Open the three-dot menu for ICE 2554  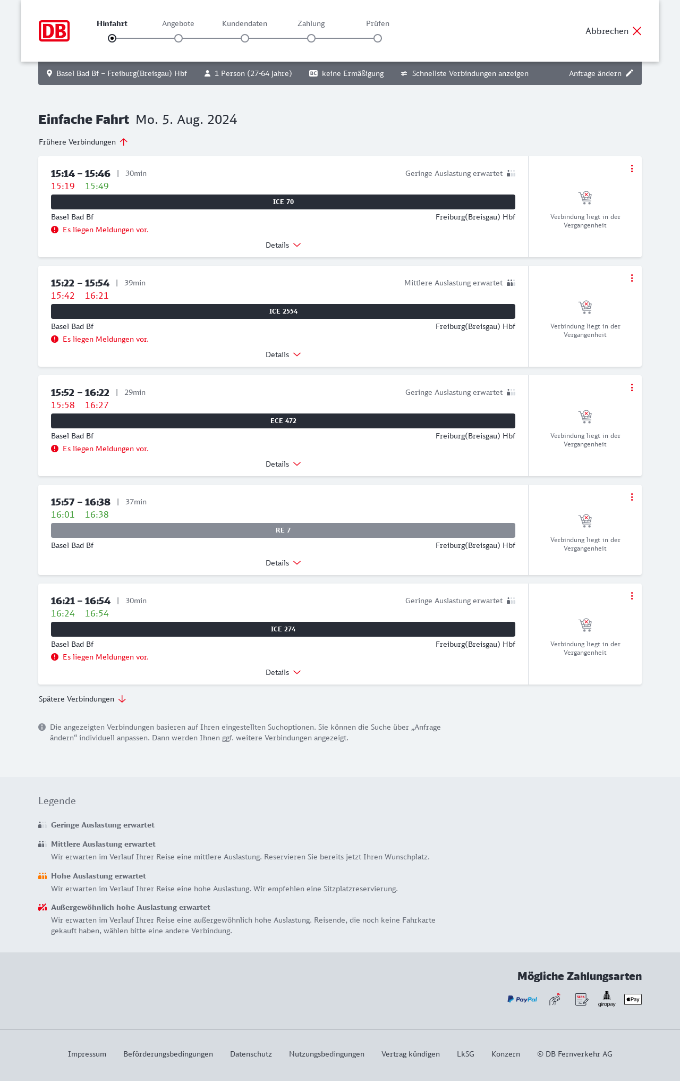632,278
